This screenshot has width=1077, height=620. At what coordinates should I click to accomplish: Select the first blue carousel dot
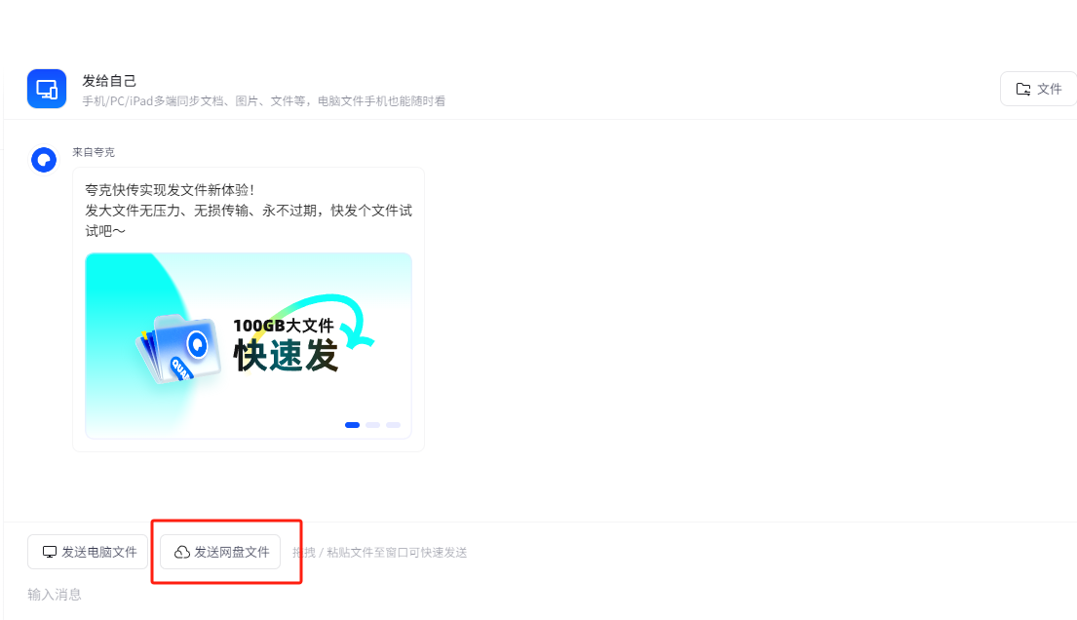click(353, 425)
